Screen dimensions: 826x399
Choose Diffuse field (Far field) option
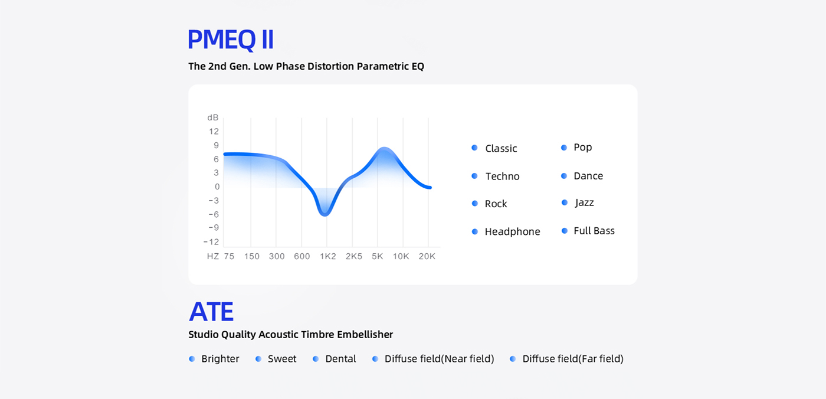pos(572,359)
